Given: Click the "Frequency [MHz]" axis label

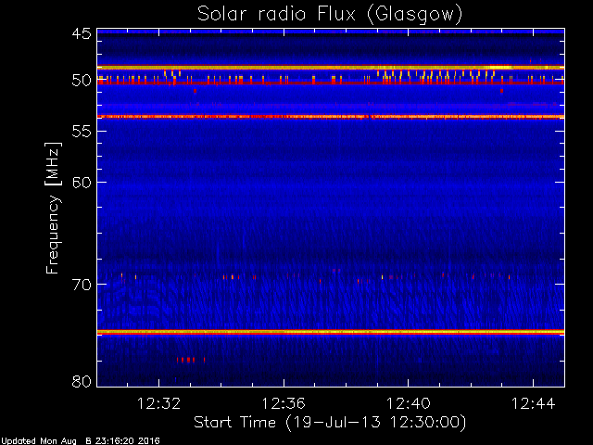Looking at the screenshot, I should point(53,208).
